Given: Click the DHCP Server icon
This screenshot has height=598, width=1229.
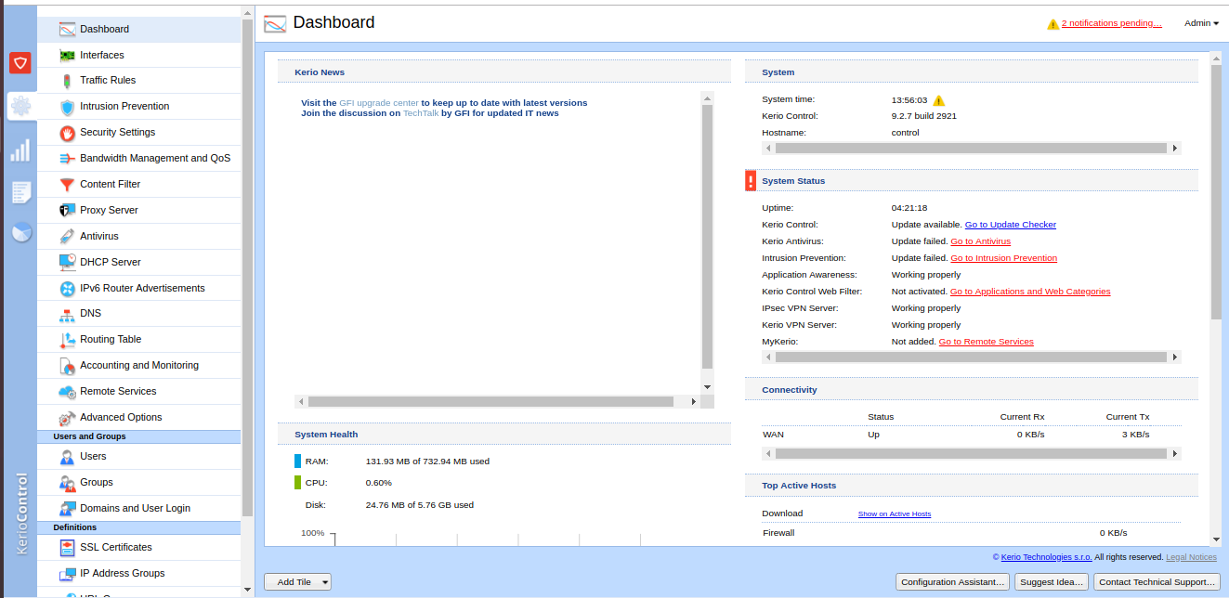Looking at the screenshot, I should [66, 262].
